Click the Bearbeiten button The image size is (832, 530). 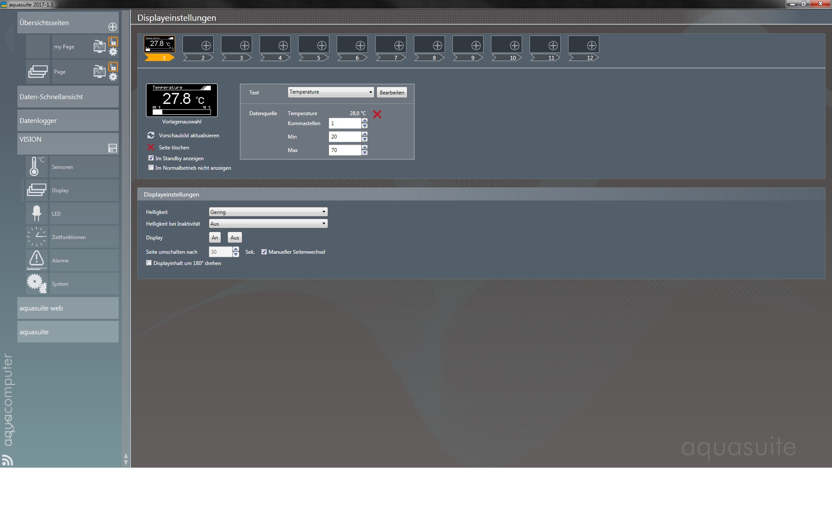(392, 92)
